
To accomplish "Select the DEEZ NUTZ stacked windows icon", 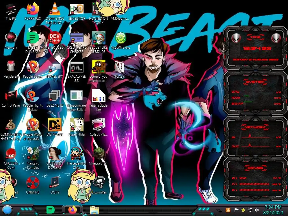I will pos(55,96).
